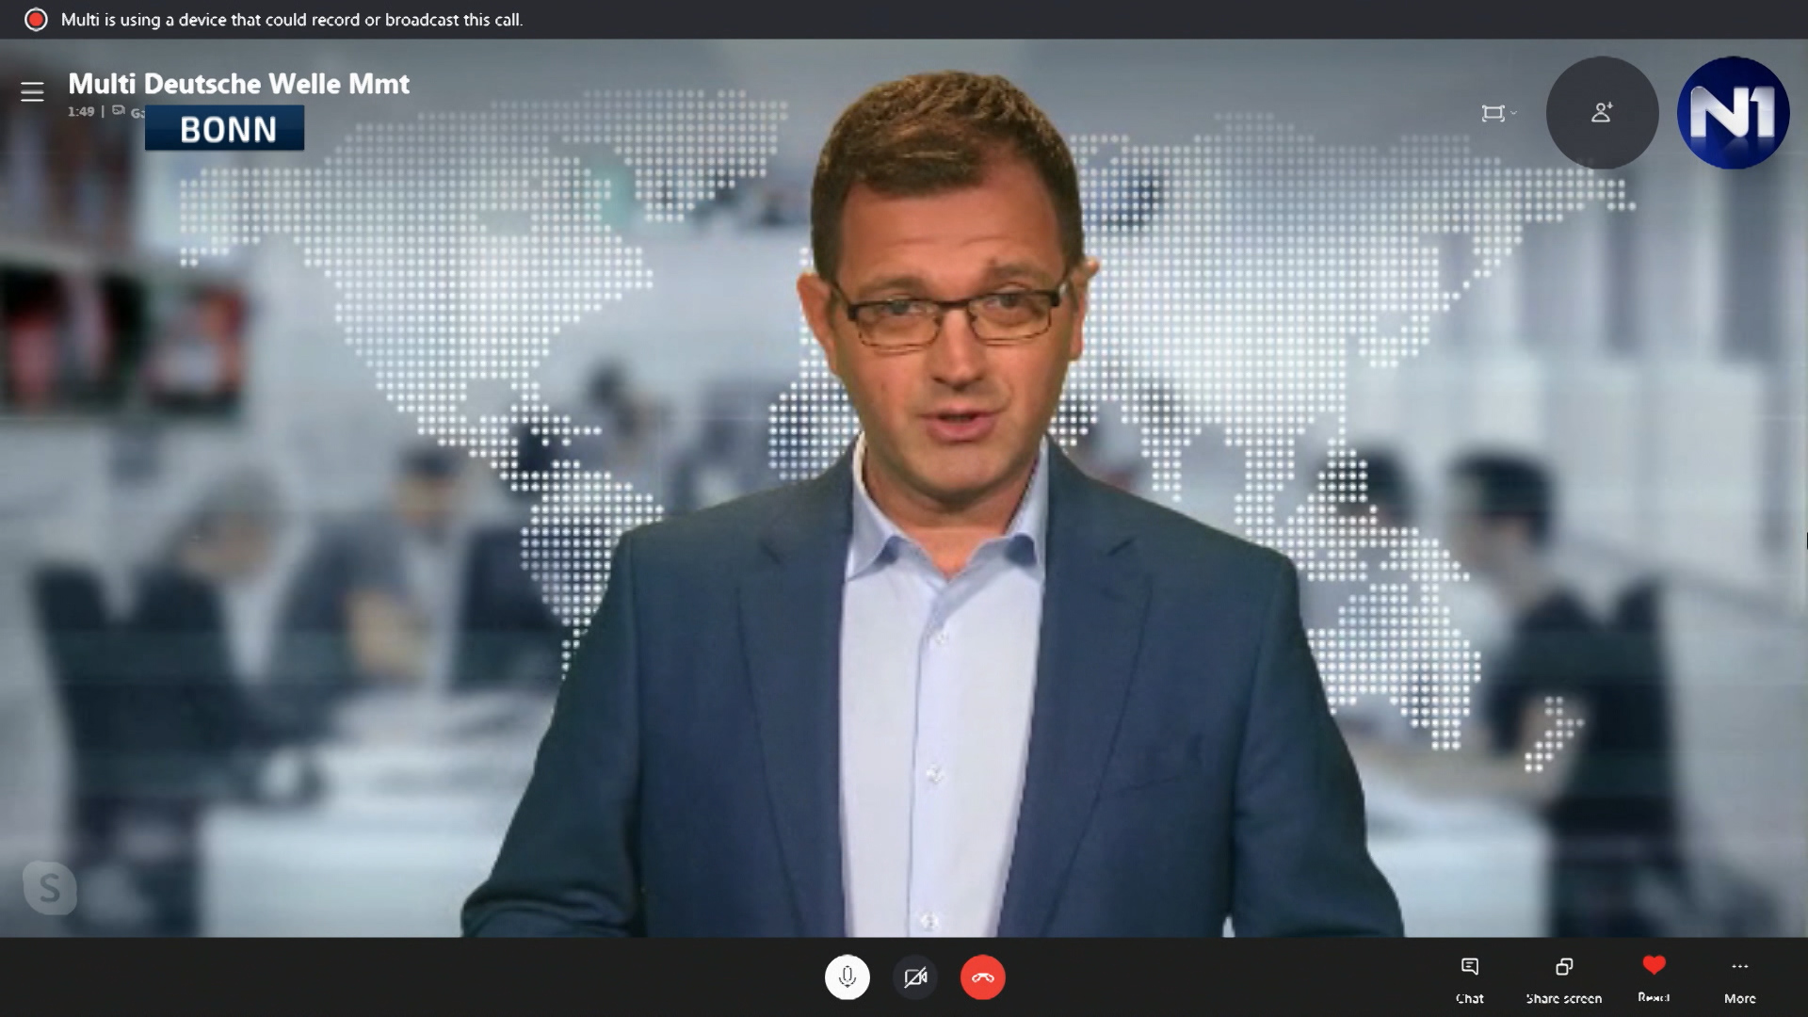Click the 1:49 call duration timer
Image resolution: width=1808 pixels, height=1017 pixels.
pyautogui.click(x=81, y=111)
